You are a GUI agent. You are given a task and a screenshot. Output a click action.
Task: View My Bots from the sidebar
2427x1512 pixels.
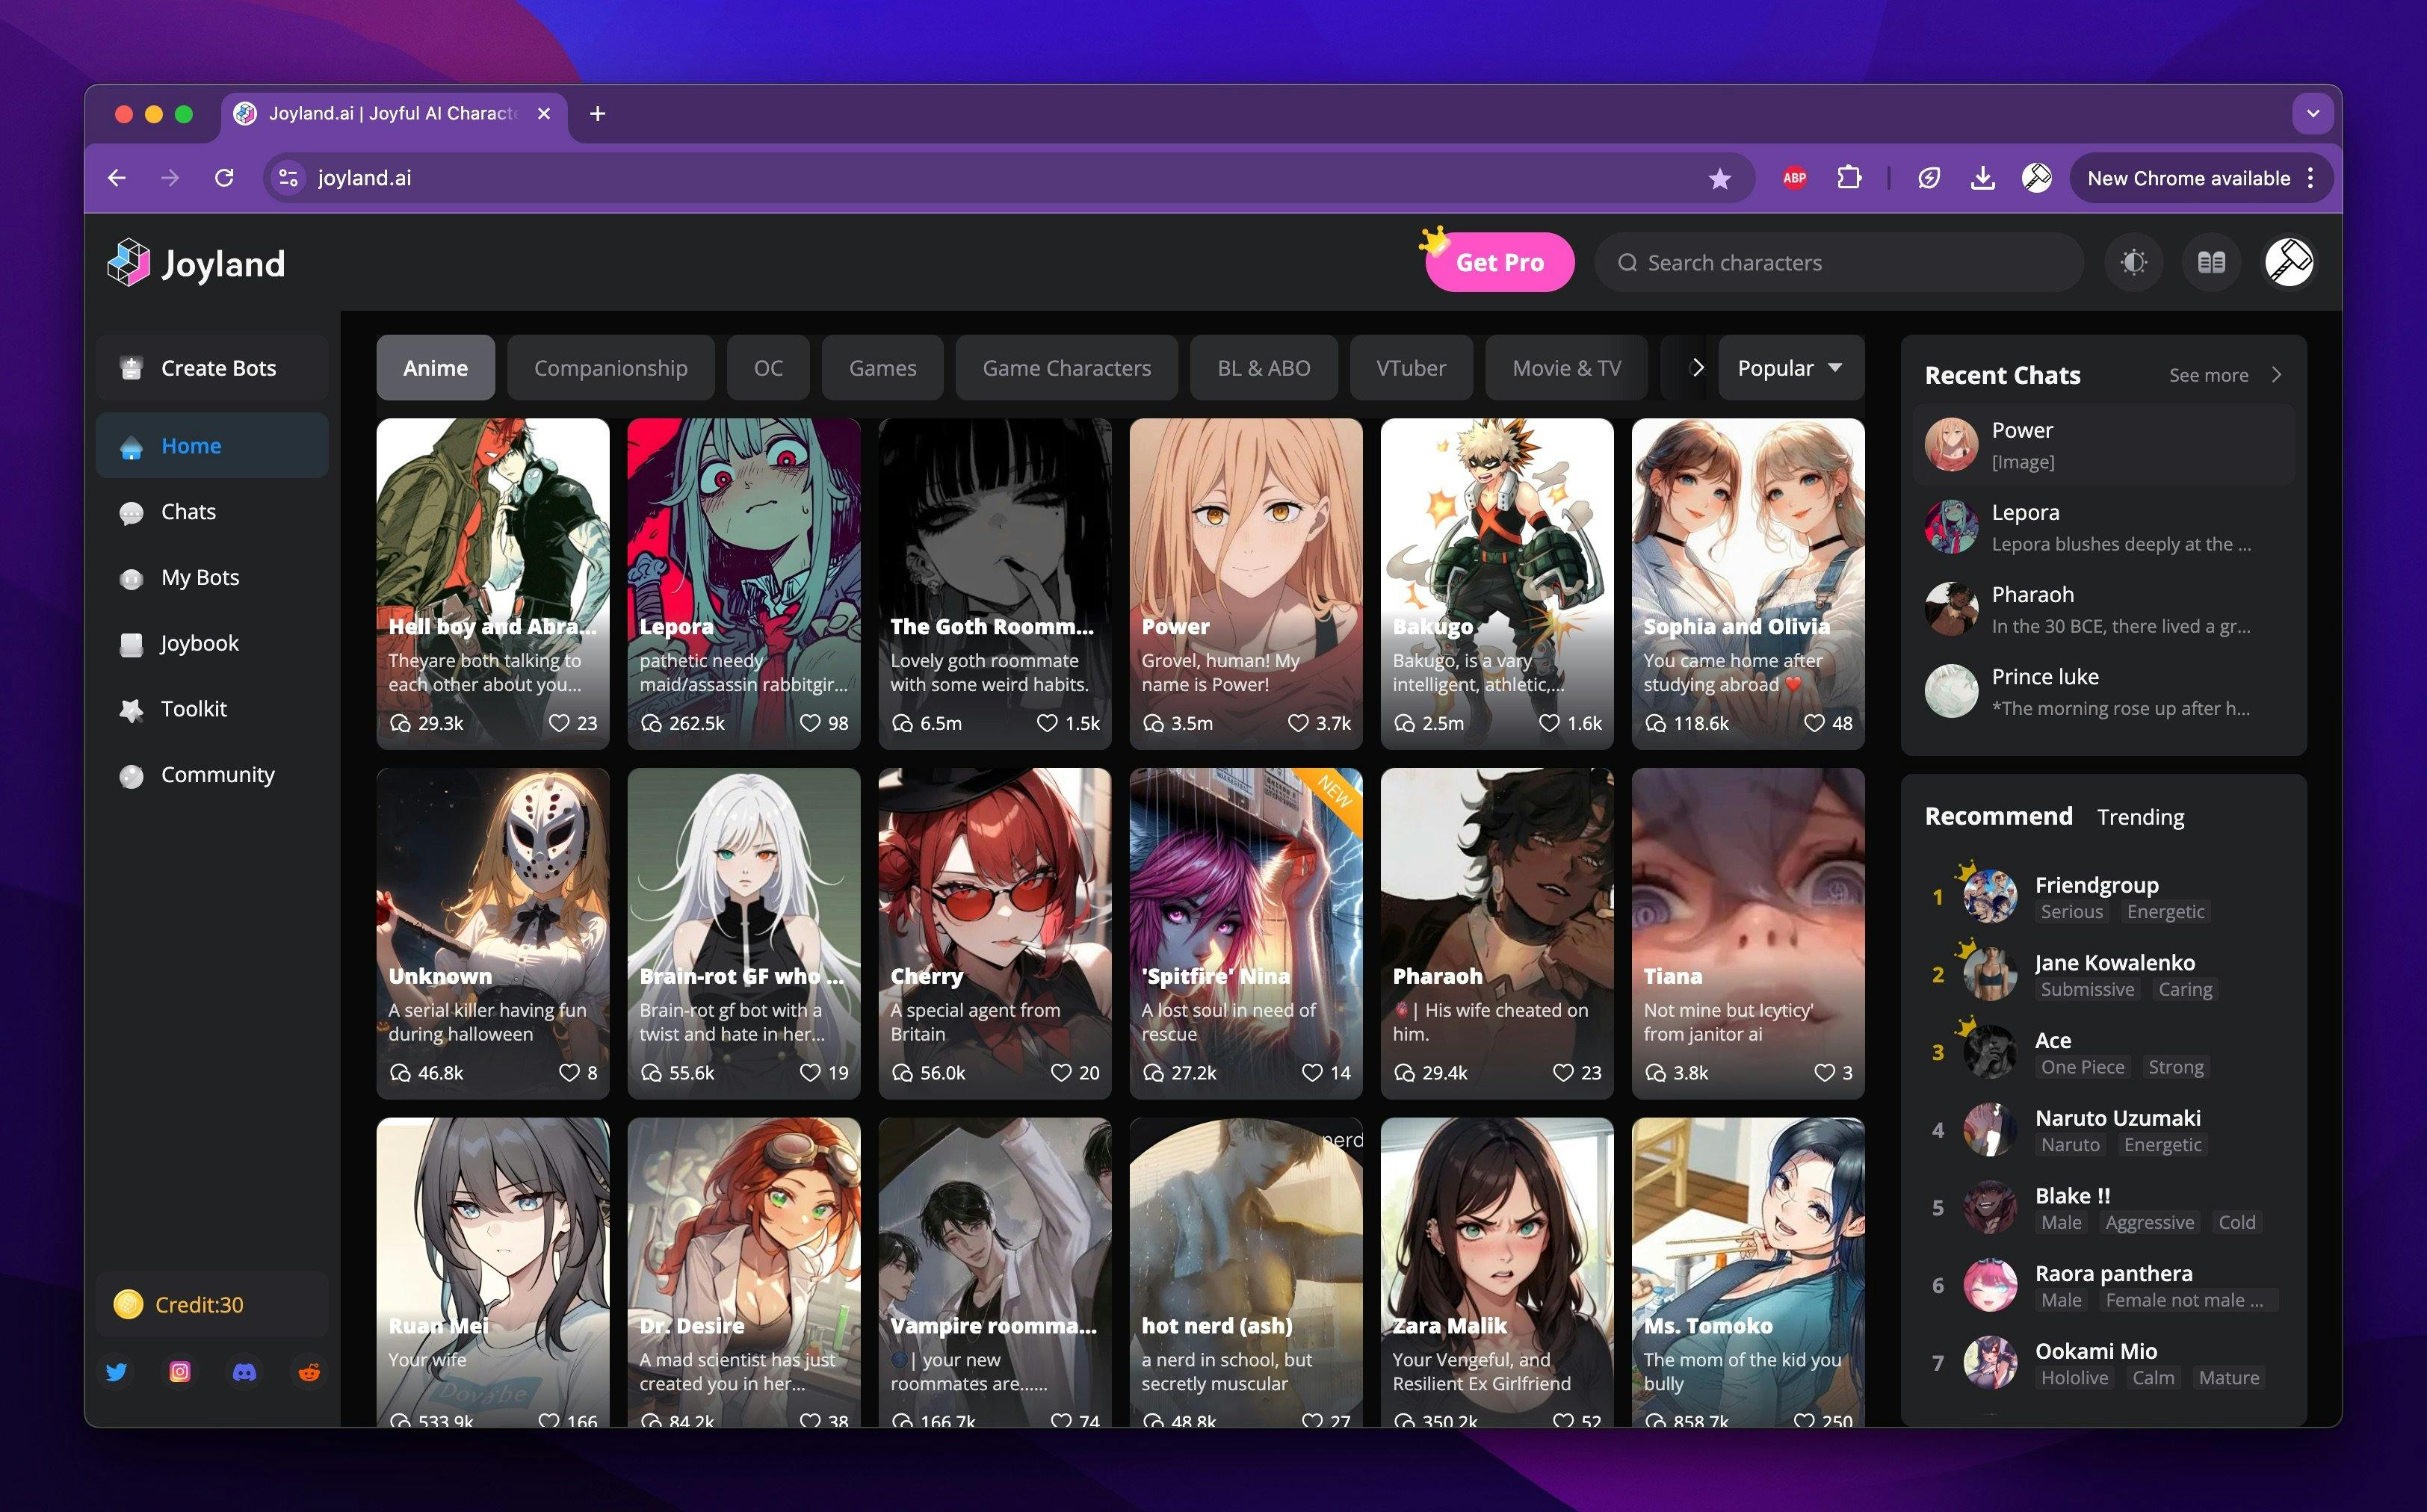click(199, 577)
